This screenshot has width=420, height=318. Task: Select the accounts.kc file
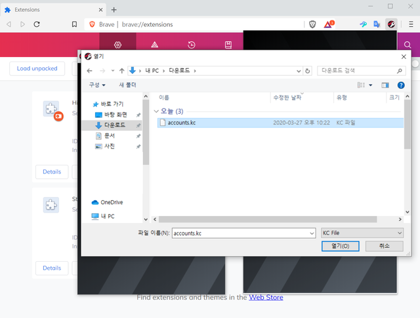tap(280, 123)
